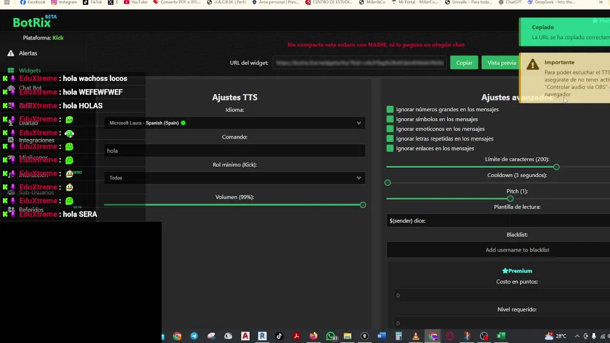This screenshot has width=610, height=343.
Task: Click chat message hola wachoss locos
Action: [x=95, y=79]
